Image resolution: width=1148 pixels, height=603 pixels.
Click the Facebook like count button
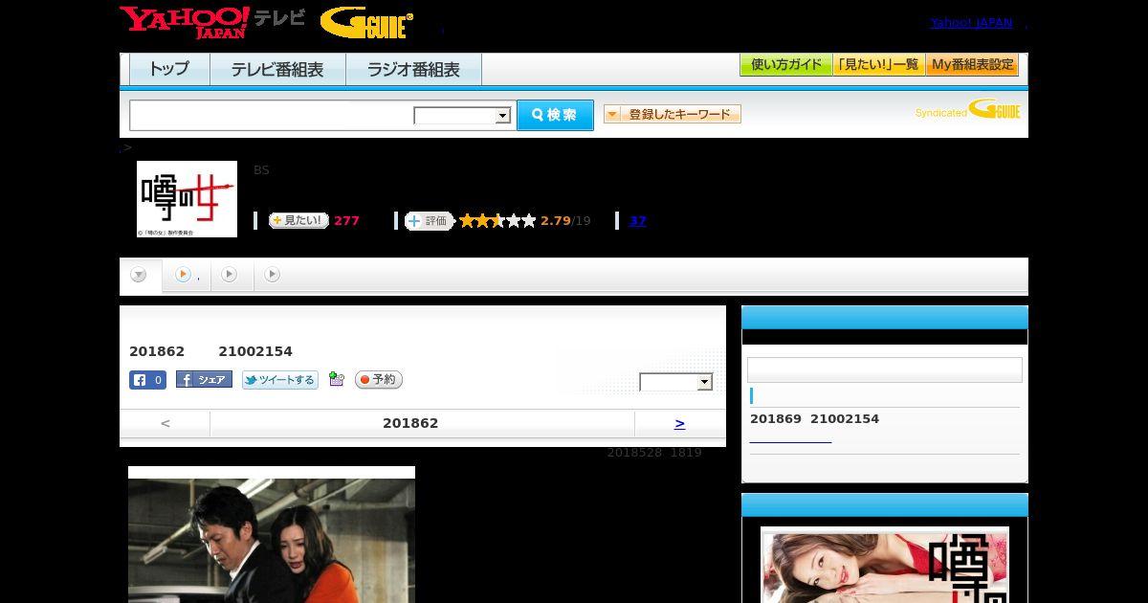[x=148, y=380]
